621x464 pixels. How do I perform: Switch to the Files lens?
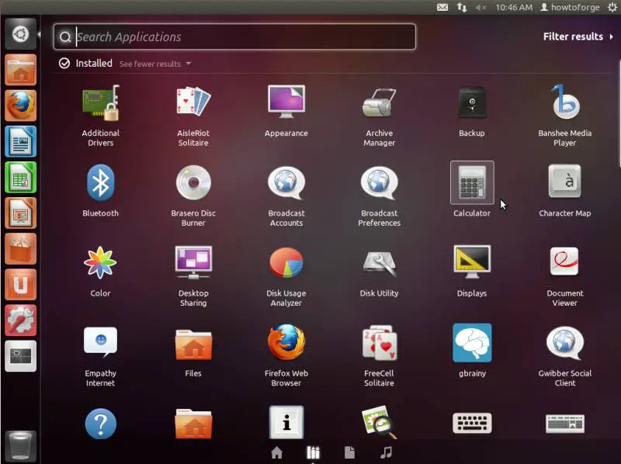349,452
